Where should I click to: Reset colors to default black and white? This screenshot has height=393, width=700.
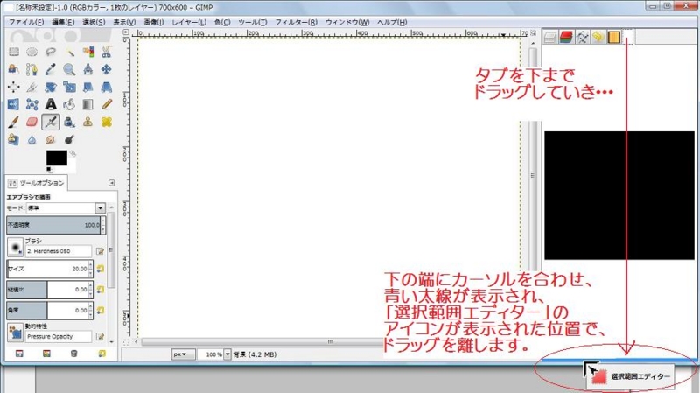point(49,170)
